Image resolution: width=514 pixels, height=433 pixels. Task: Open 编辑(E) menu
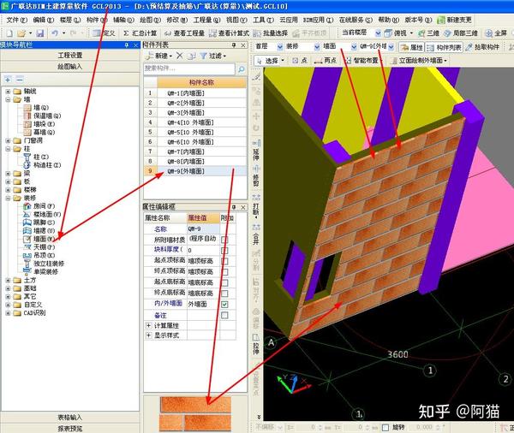click(x=44, y=20)
